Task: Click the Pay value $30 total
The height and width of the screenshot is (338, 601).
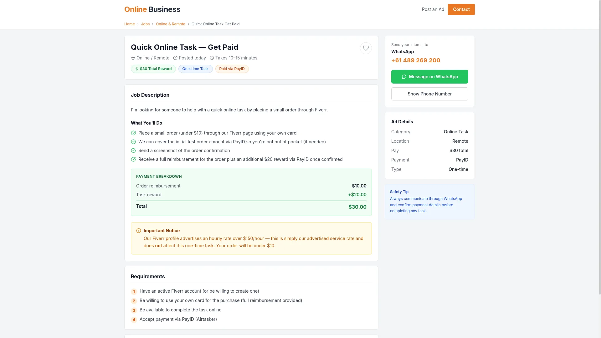Action: (x=459, y=151)
